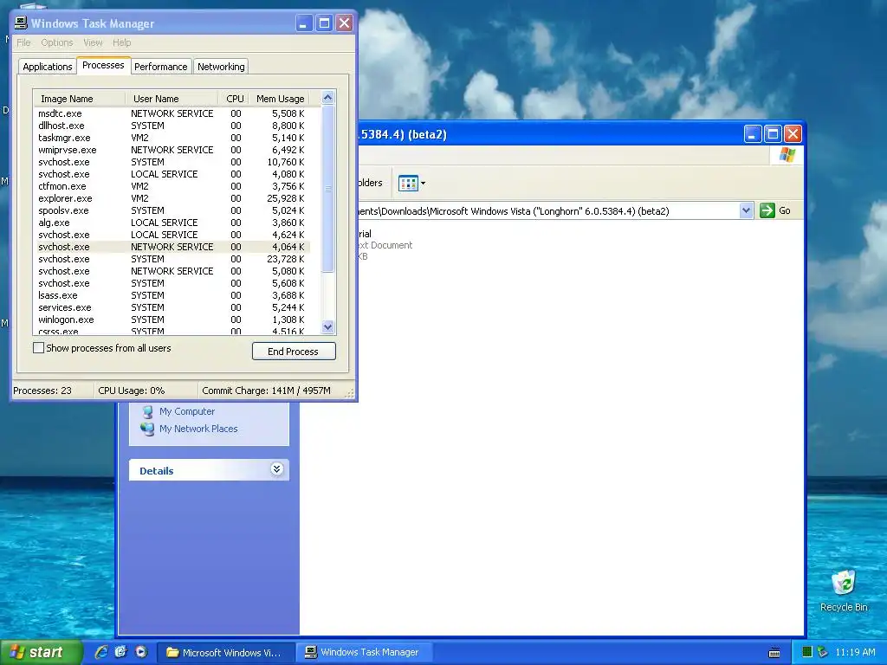
Task: Sort by User Name column header
Action: (x=172, y=99)
